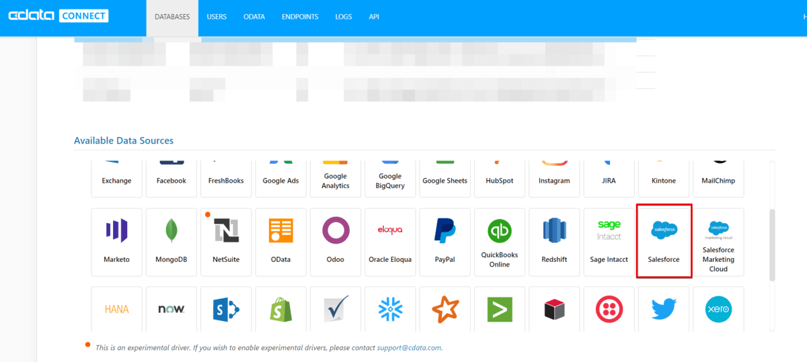
Task: Open the Marketo data source
Action: pos(116,242)
